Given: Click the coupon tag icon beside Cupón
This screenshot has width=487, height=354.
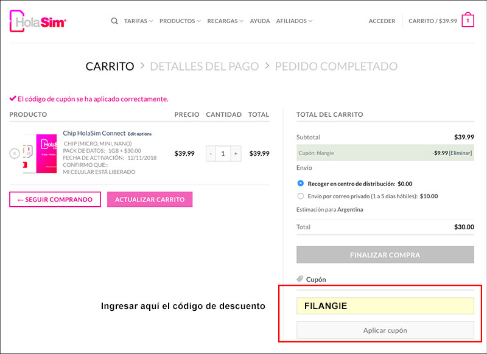Looking at the screenshot, I should (x=300, y=279).
